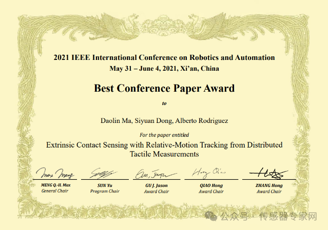The width and height of the screenshot is (328, 230).
Task: Click the Program Chair label
Action: [x=105, y=191]
